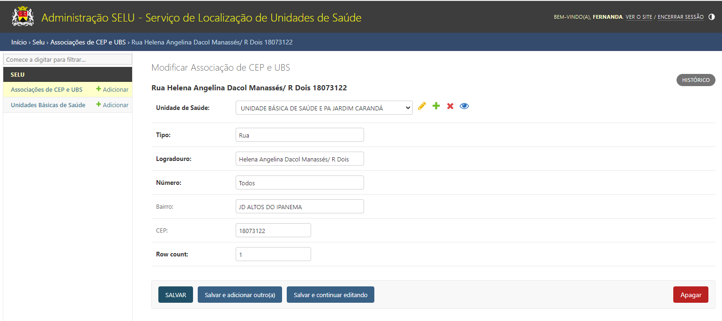Add new Associação de CEP e UBS
The height and width of the screenshot is (321, 722).
click(112, 89)
